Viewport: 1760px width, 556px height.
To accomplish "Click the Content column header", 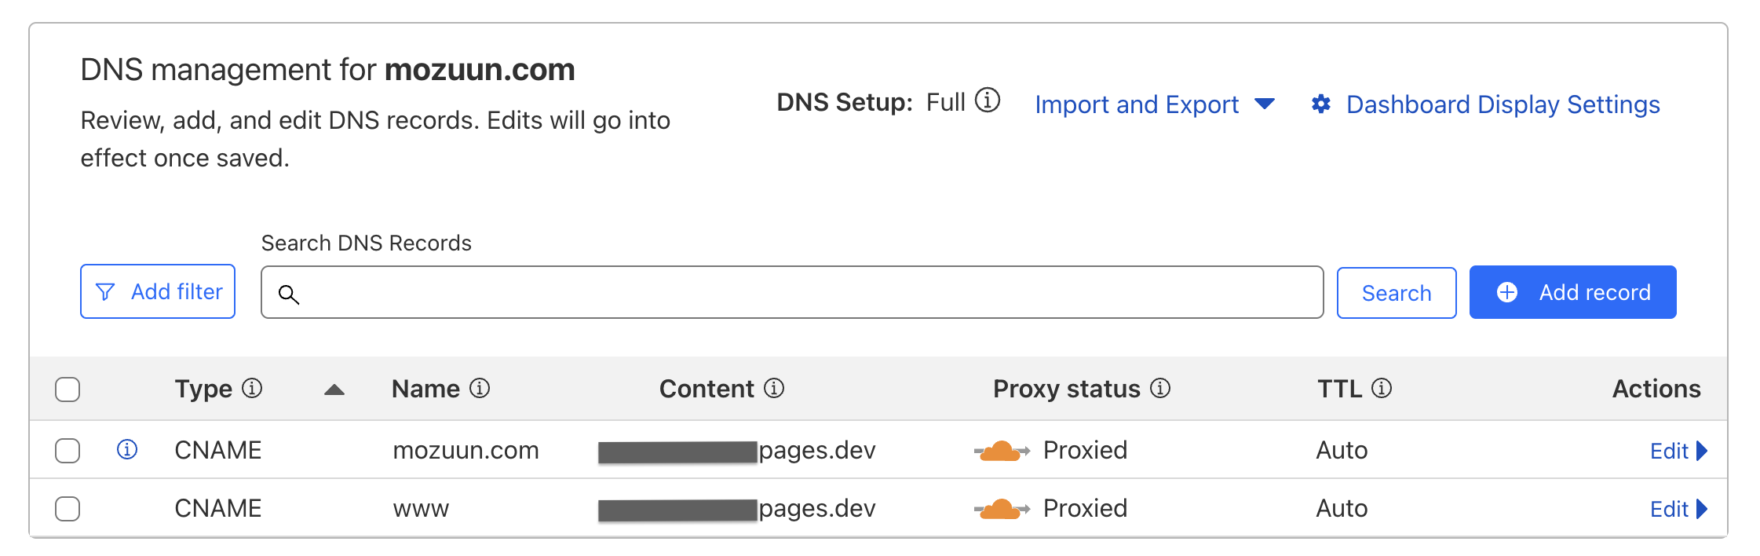I will tap(707, 389).
